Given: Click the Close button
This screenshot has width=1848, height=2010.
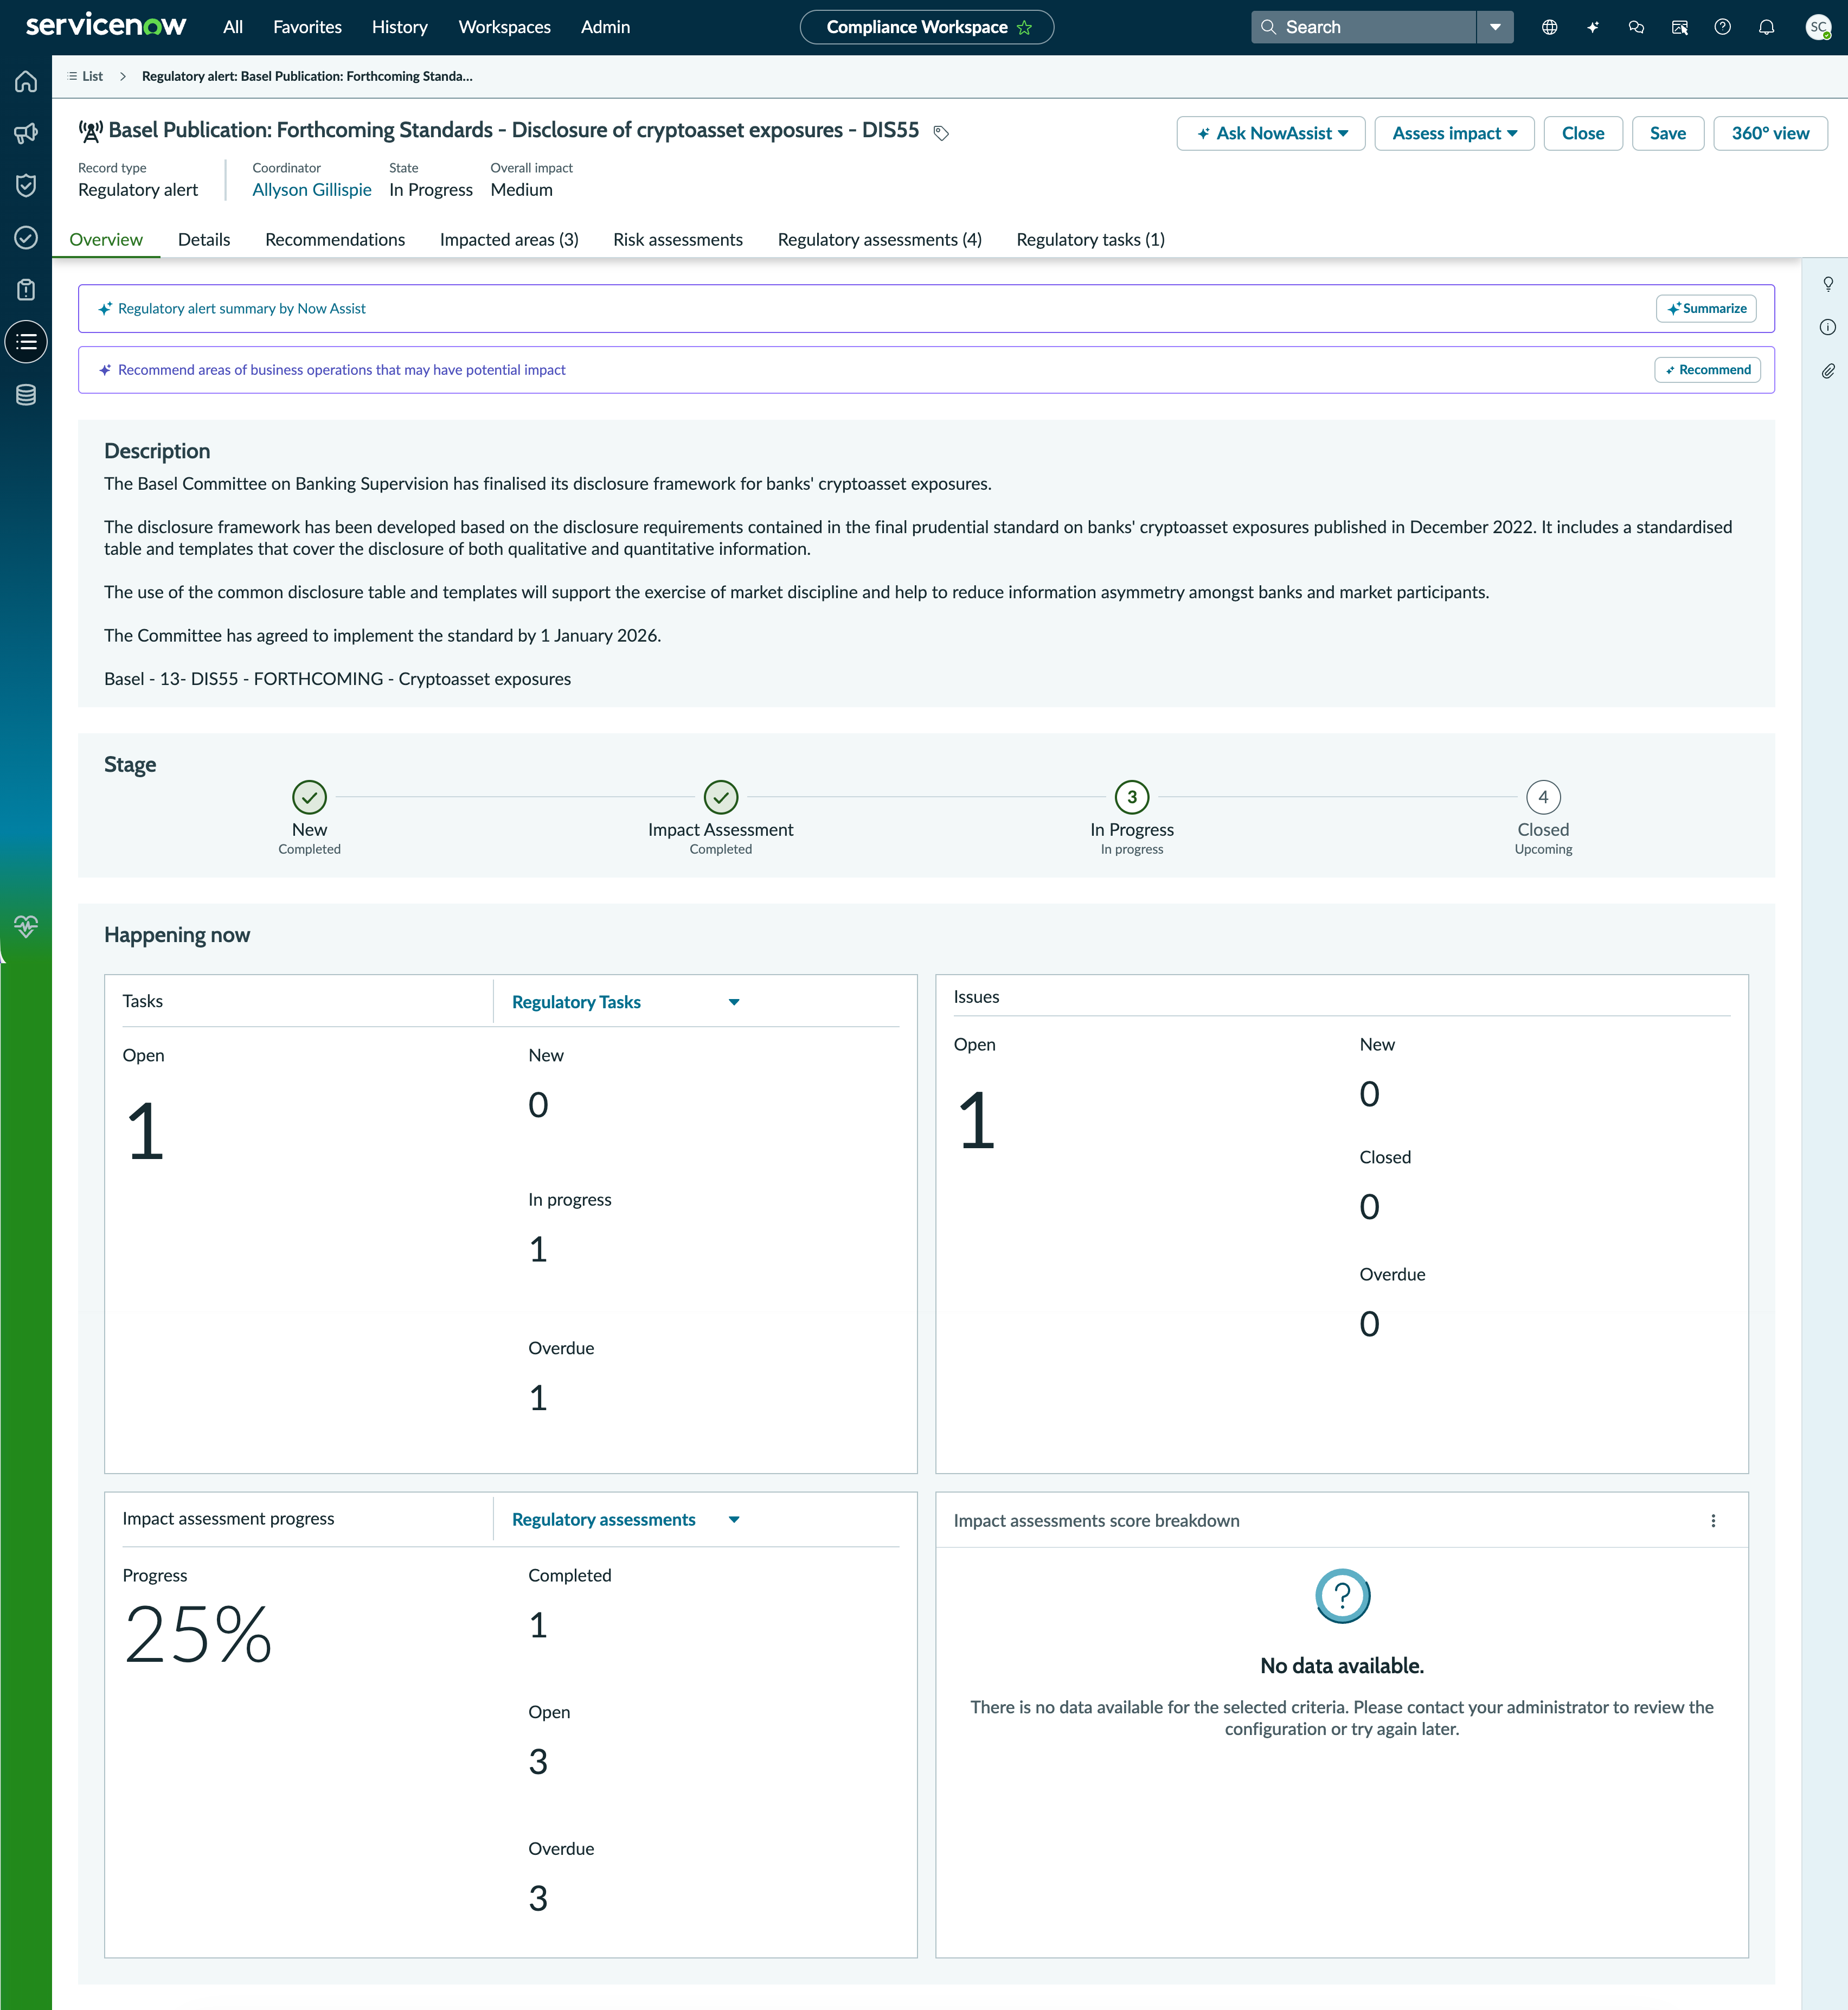Looking at the screenshot, I should point(1582,133).
